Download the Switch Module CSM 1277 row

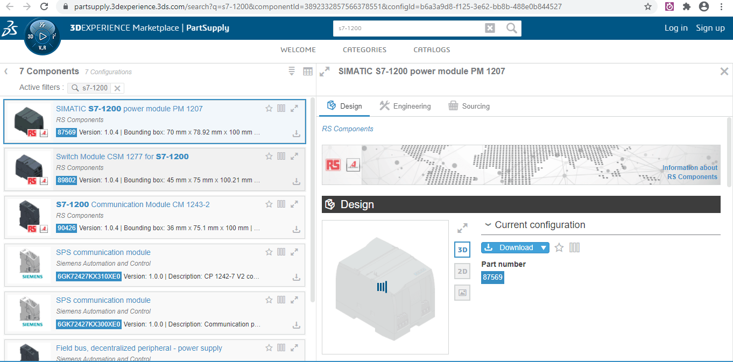pyautogui.click(x=296, y=182)
